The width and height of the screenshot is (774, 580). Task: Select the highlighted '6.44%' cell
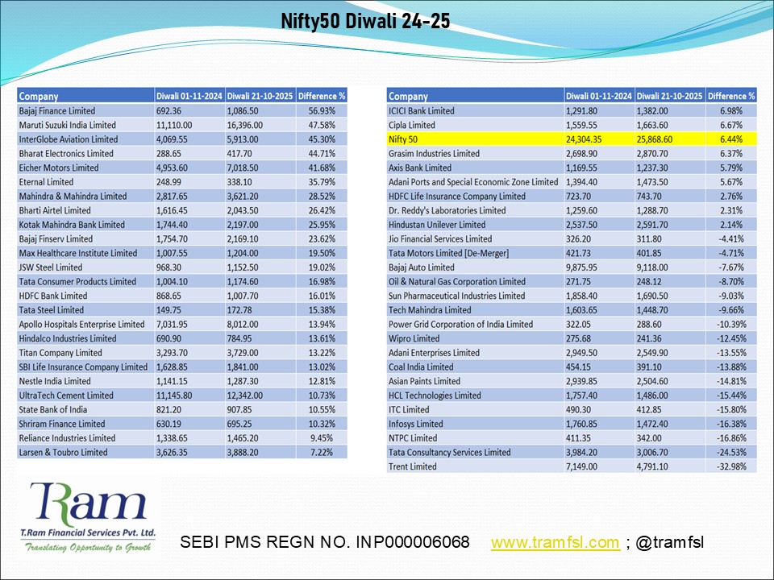[x=731, y=139]
